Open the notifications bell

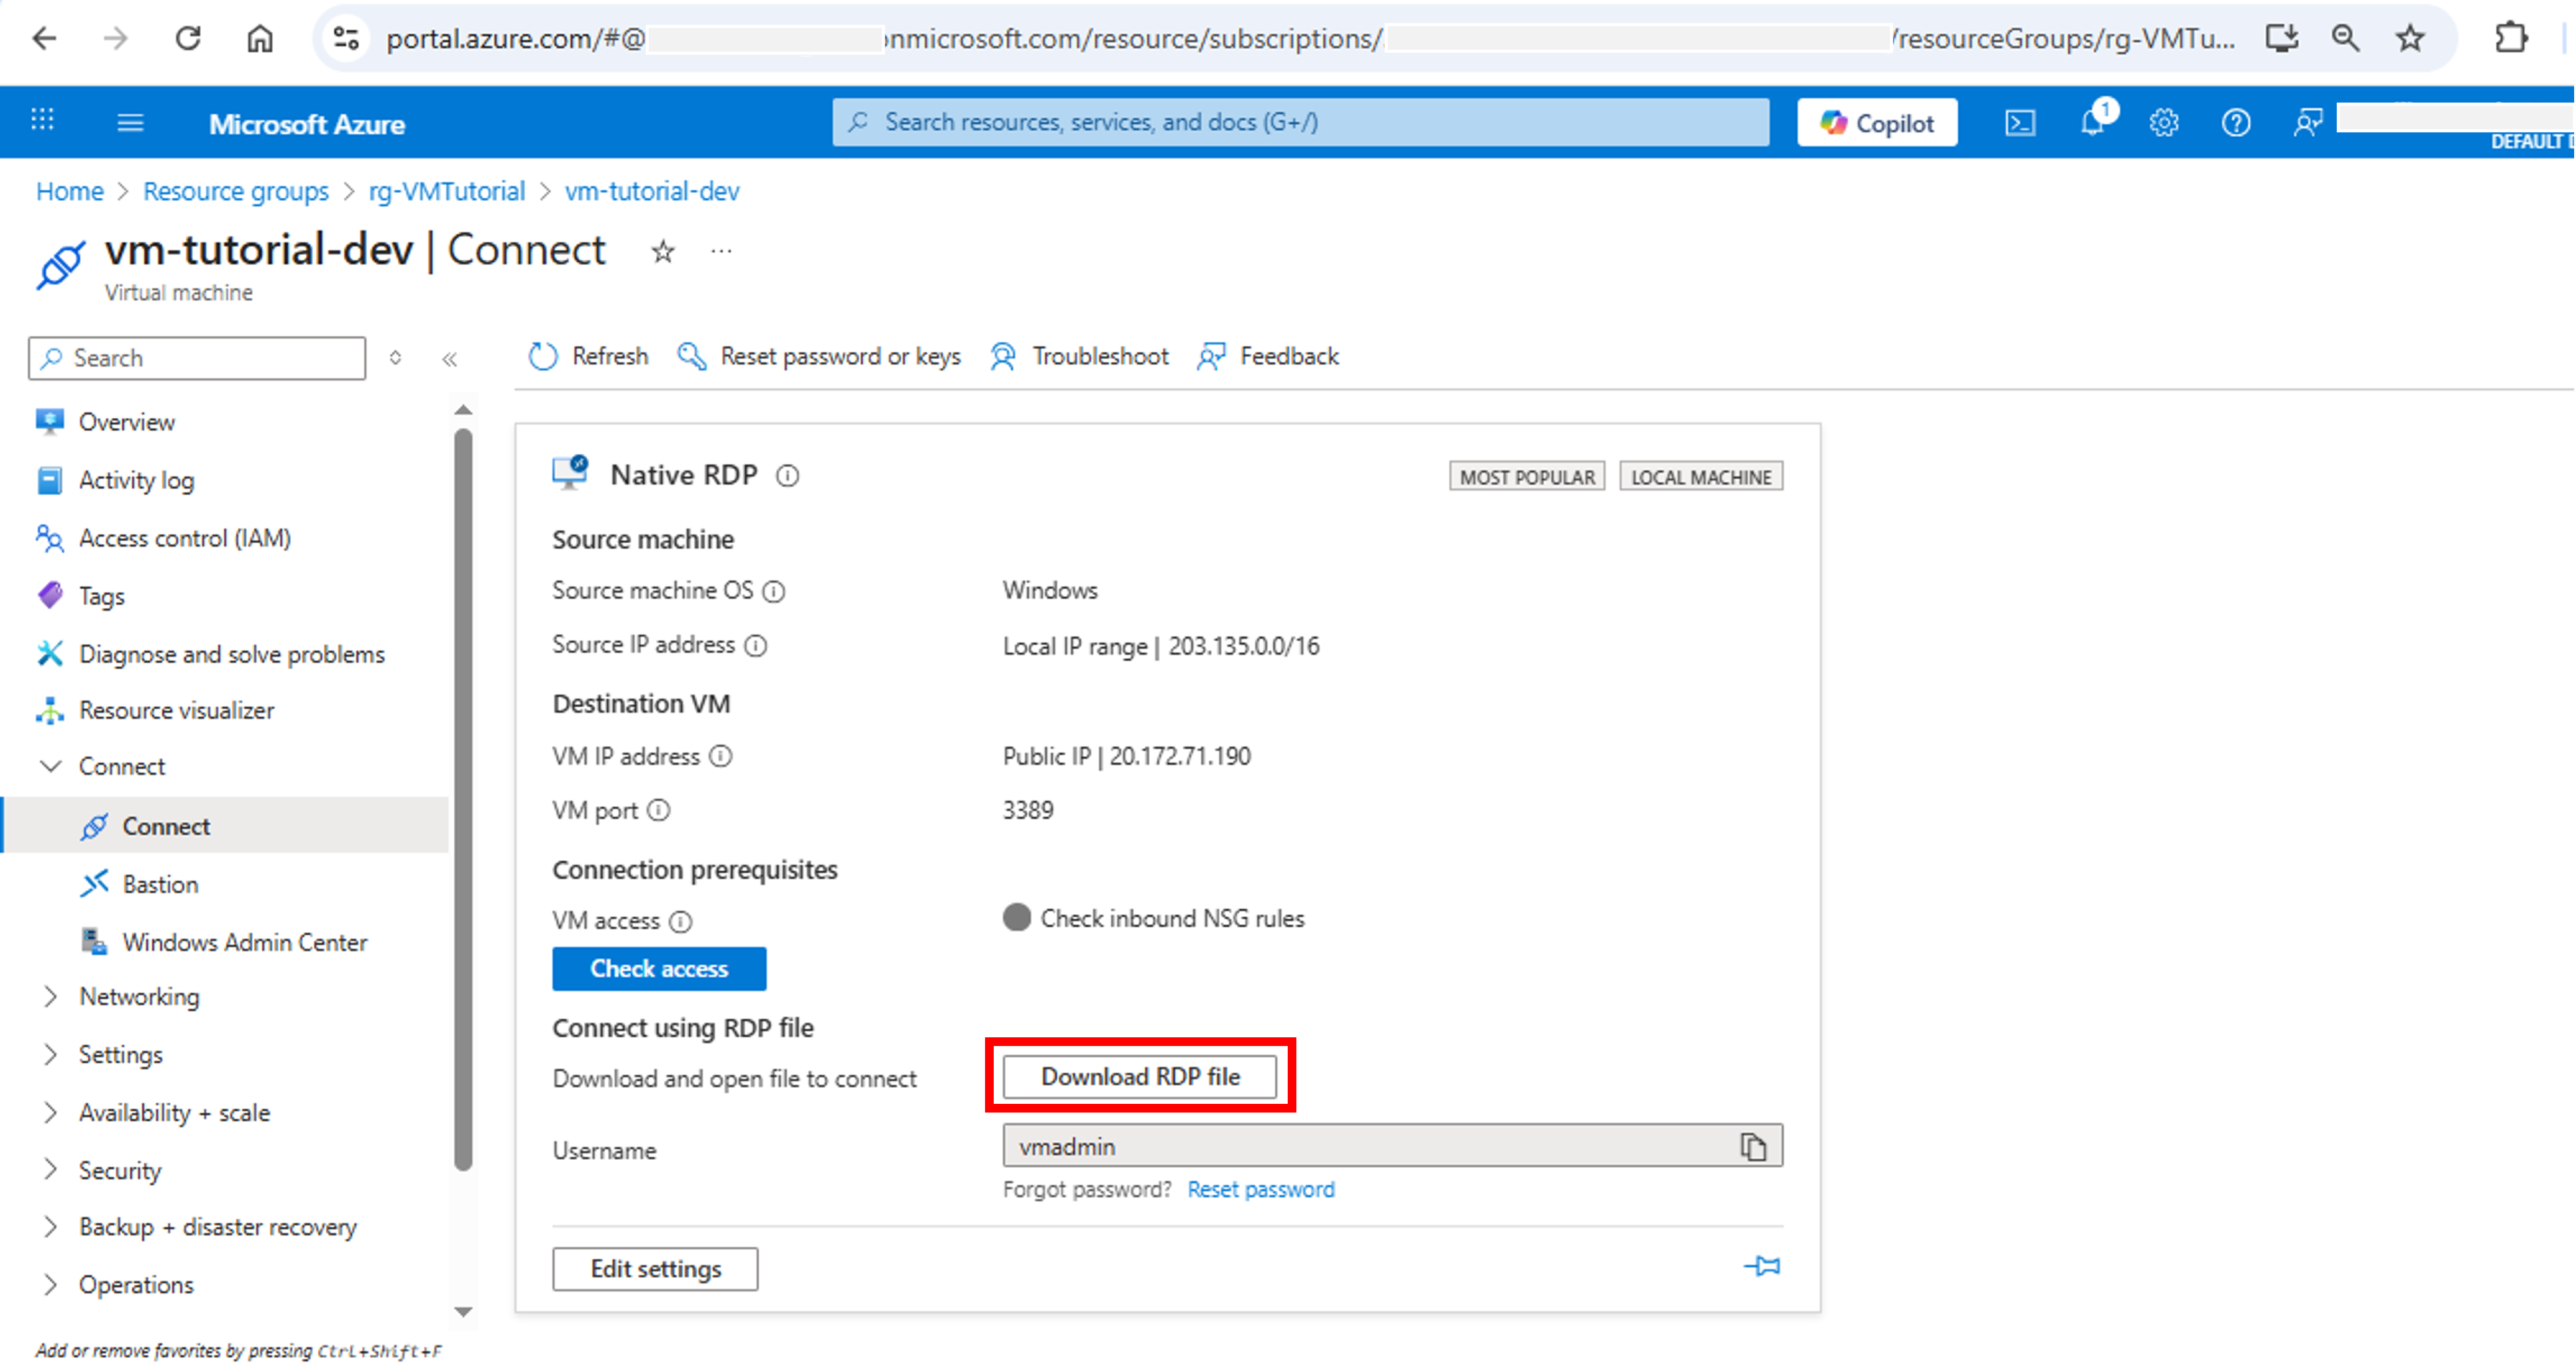coord(2091,123)
